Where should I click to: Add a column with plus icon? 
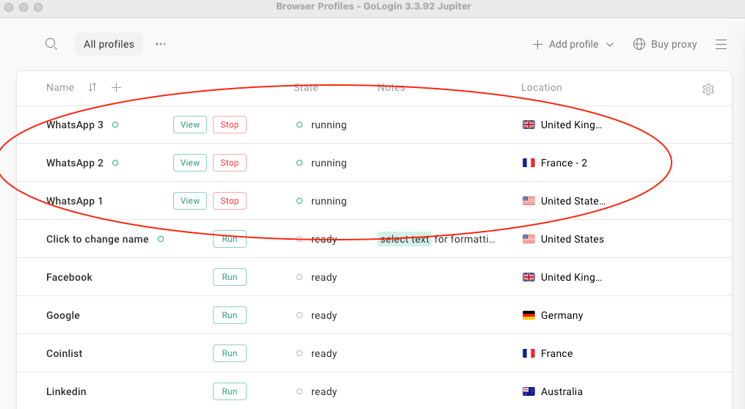coord(117,87)
